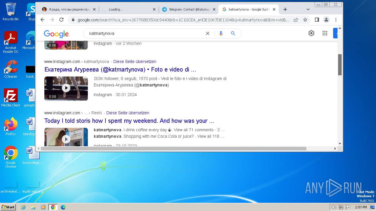Reload the current page

coord(61,20)
